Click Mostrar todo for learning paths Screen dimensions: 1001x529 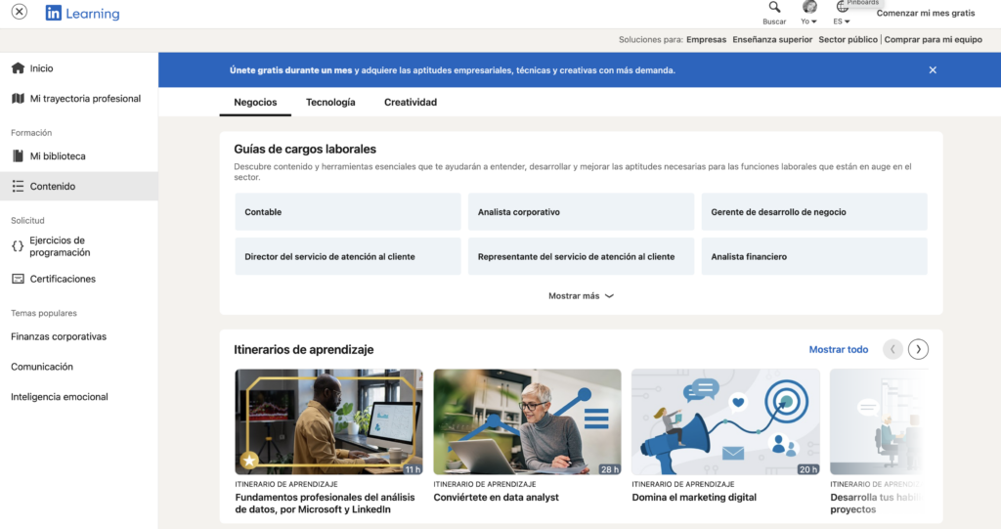click(x=838, y=350)
